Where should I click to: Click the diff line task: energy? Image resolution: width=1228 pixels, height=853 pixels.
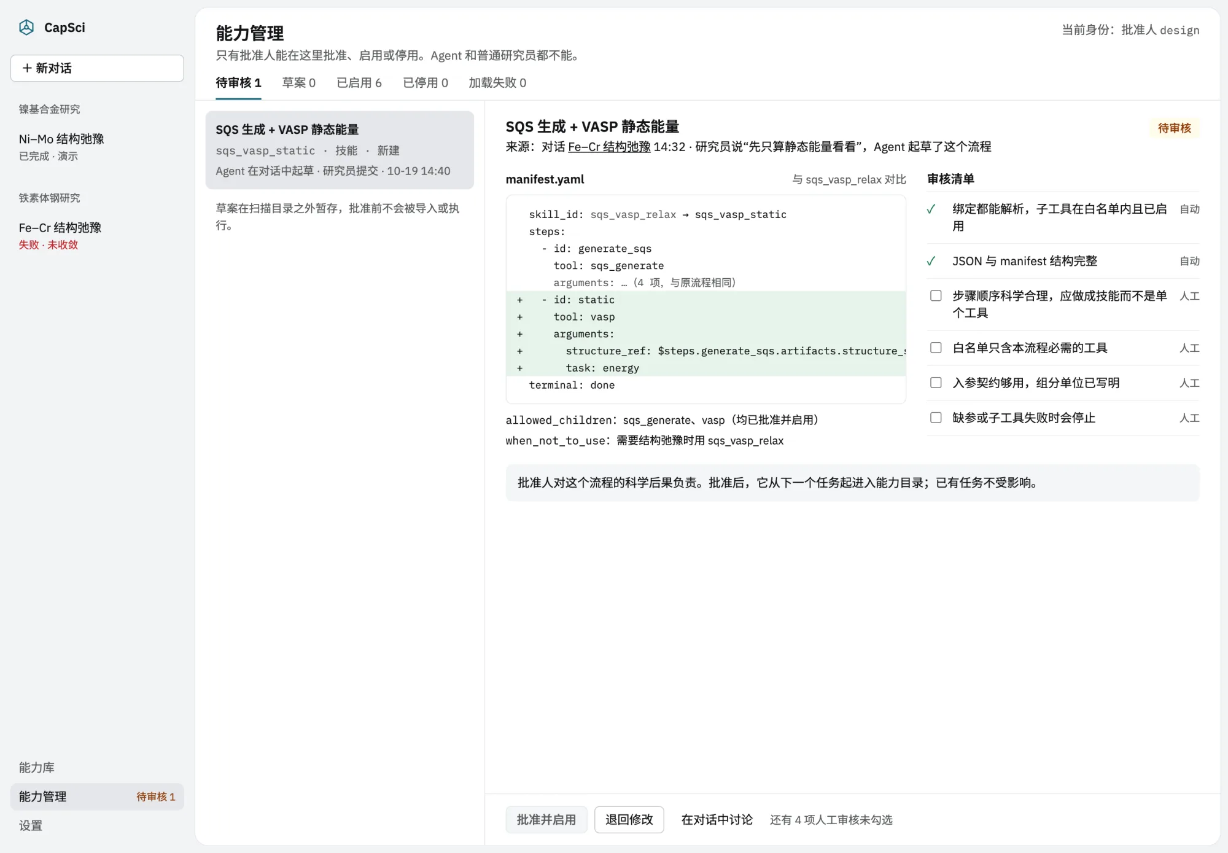[706, 368]
